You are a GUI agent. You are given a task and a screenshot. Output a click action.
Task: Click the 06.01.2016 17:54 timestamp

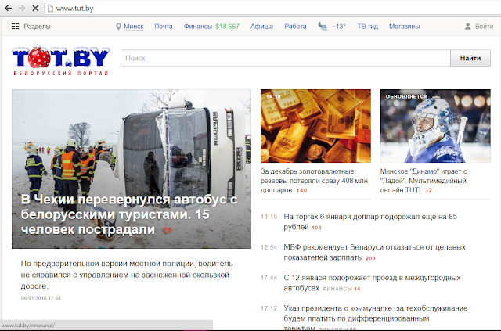tap(41, 298)
